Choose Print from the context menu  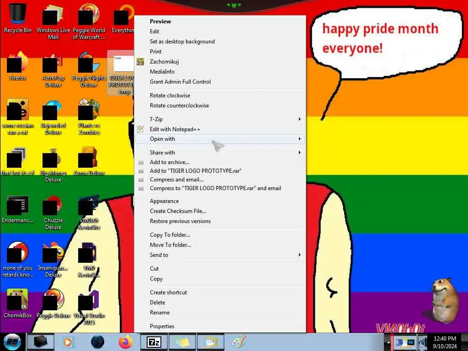click(220, 52)
